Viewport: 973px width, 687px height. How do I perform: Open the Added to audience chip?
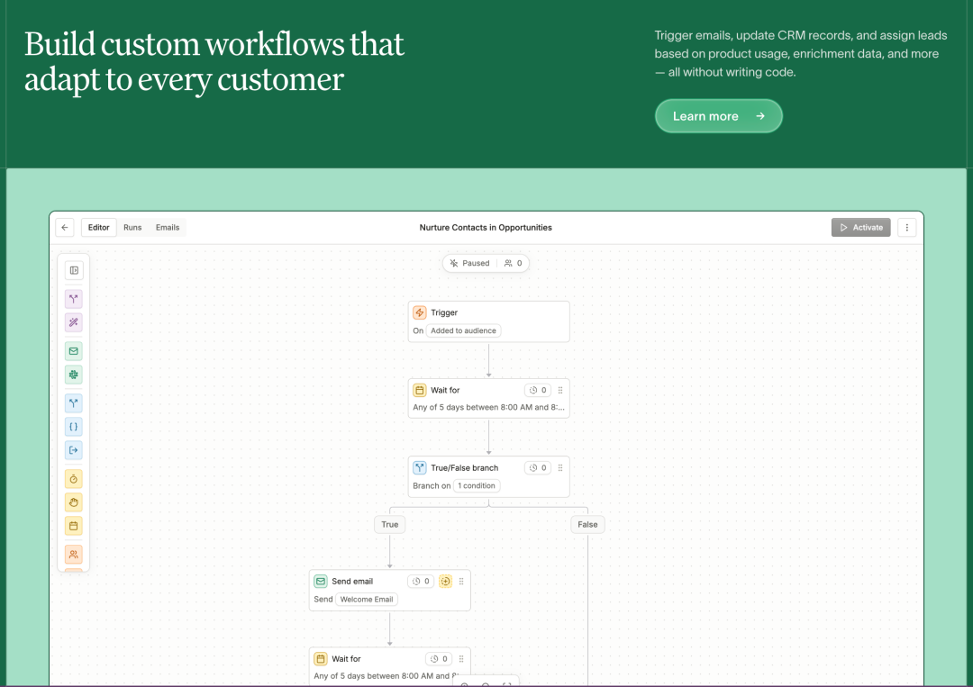point(464,330)
